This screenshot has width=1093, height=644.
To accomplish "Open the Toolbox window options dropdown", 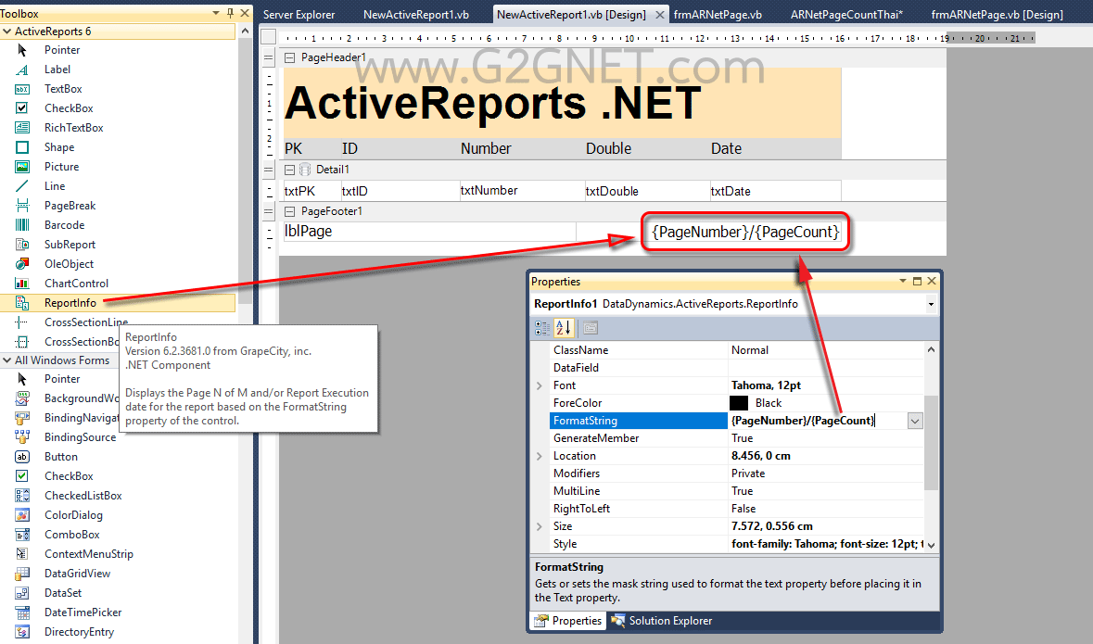I will tap(215, 13).
